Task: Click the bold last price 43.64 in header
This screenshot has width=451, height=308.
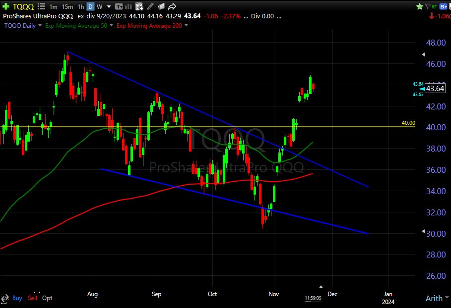Action: (192, 16)
